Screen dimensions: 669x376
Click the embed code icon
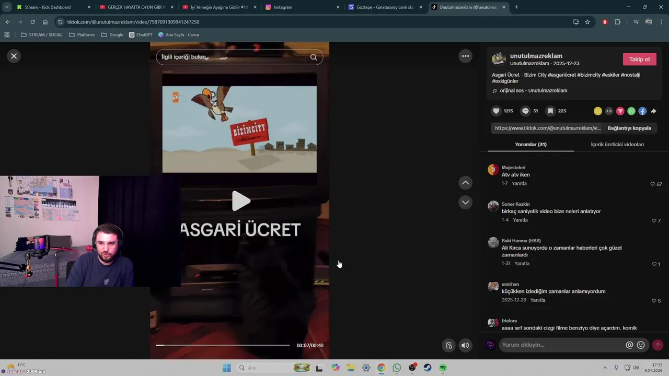tap(609, 111)
